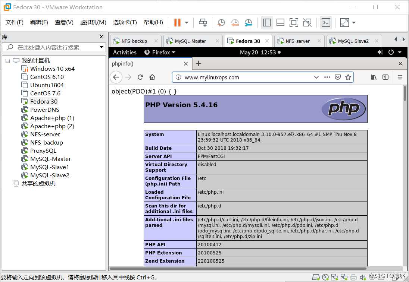Open the 帮助(H) menu
The width and height of the screenshot is (409, 282).
pyautogui.click(x=153, y=22)
